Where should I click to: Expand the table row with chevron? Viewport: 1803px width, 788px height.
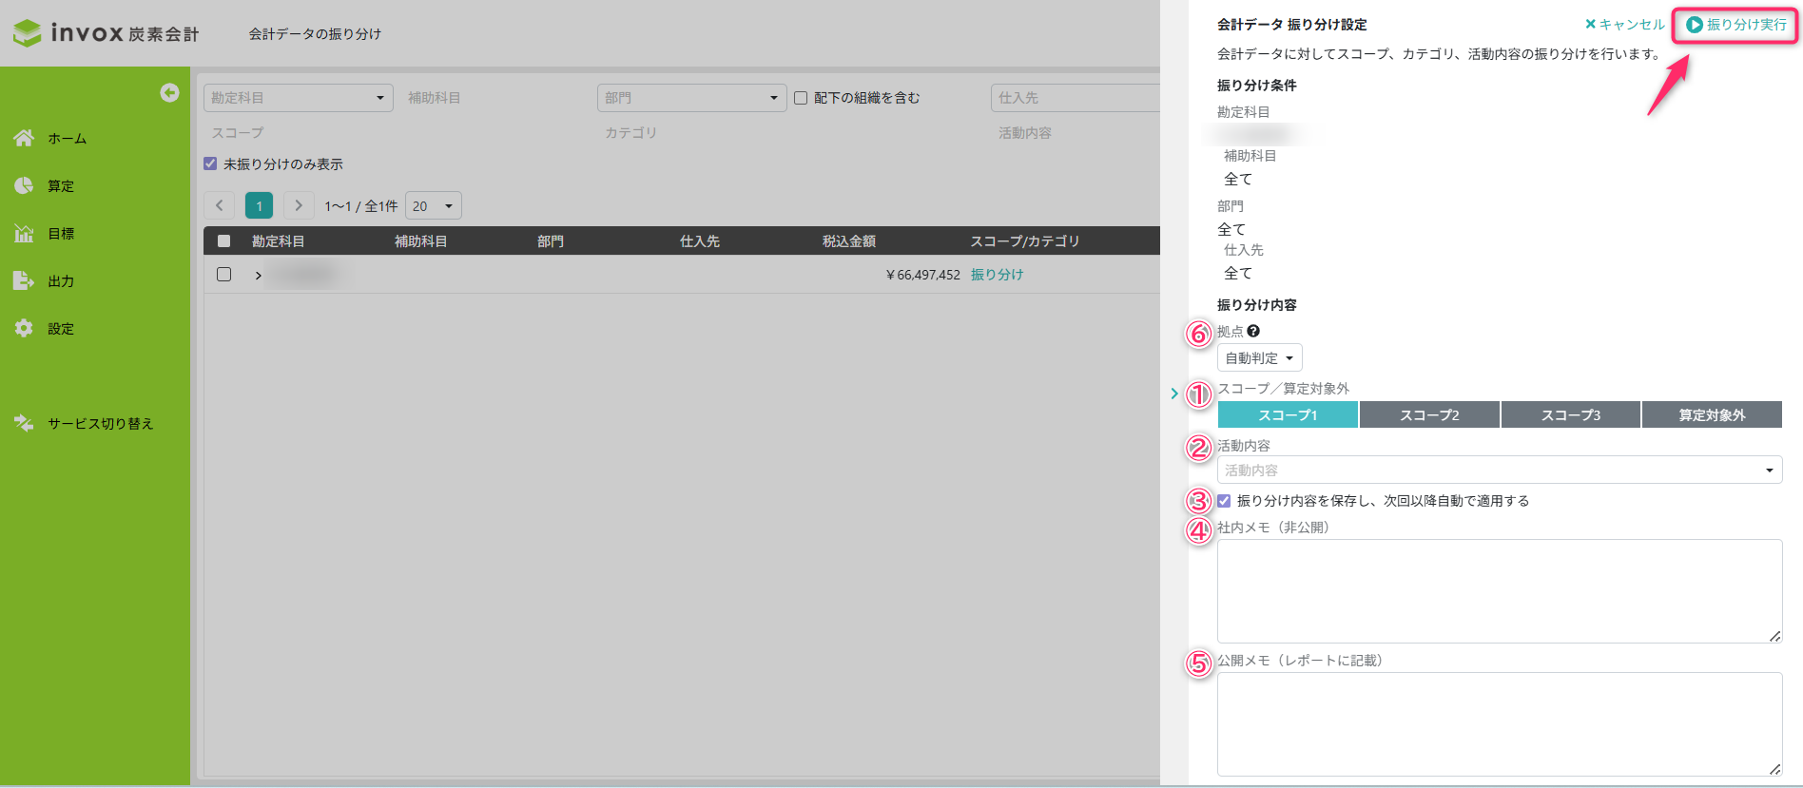pos(258,275)
